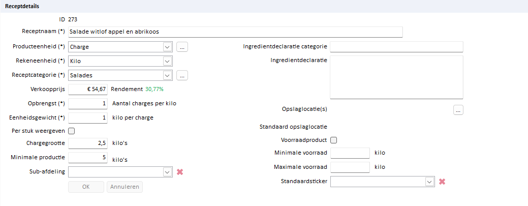
Task: Clear the Sub-afdeling selection with red X
Action: 180,172
